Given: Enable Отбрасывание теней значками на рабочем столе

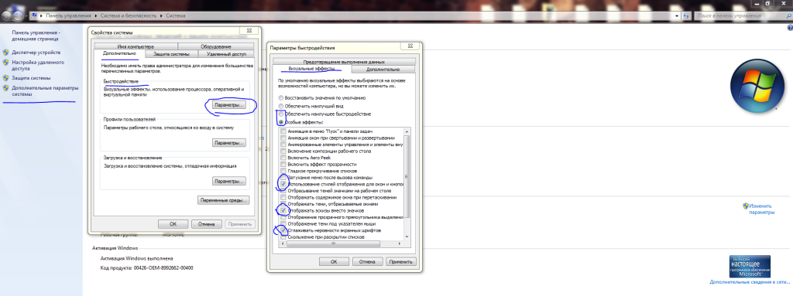Looking at the screenshot, I should pos(283,190).
